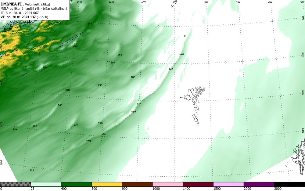Click the light green 25–400 legend swatch
The height and width of the screenshot is (191, 305).
46,184
